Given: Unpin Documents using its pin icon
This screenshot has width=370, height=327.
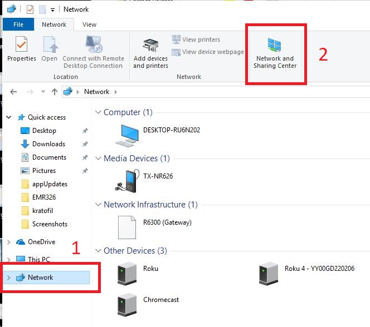Looking at the screenshot, I should point(85,157).
